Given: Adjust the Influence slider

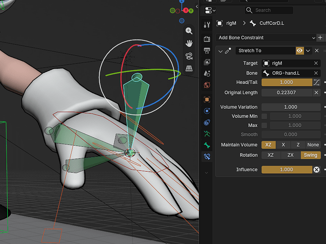Looking at the screenshot, I should tap(287, 170).
